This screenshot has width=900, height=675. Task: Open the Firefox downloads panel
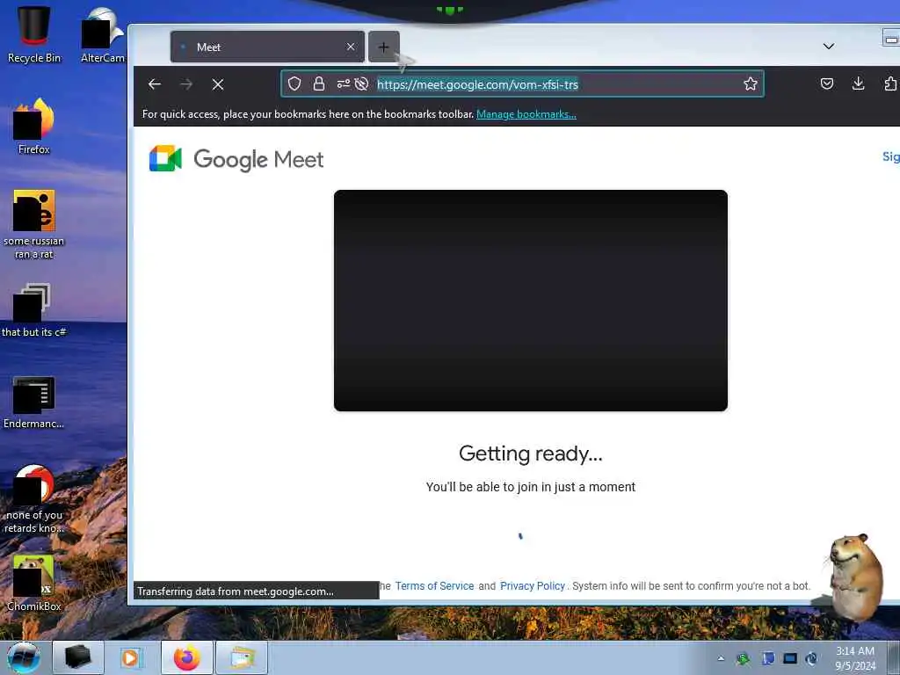(x=858, y=83)
